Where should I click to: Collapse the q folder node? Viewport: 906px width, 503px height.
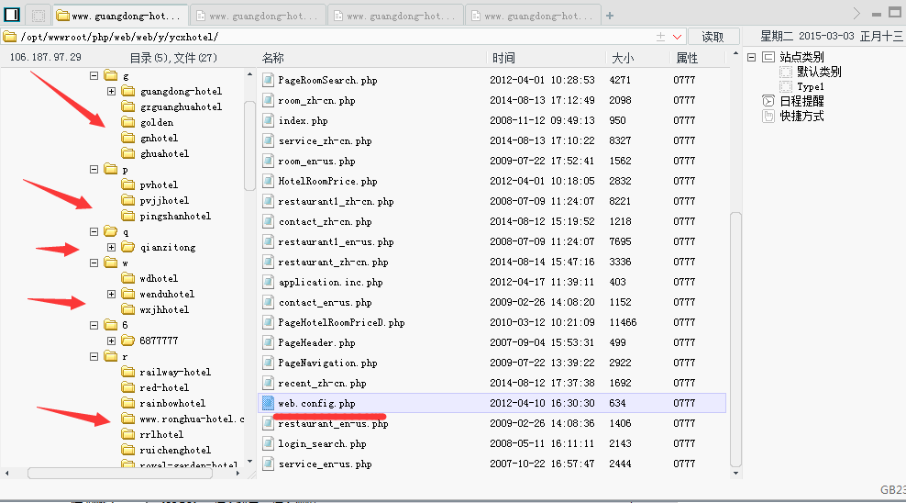click(94, 232)
